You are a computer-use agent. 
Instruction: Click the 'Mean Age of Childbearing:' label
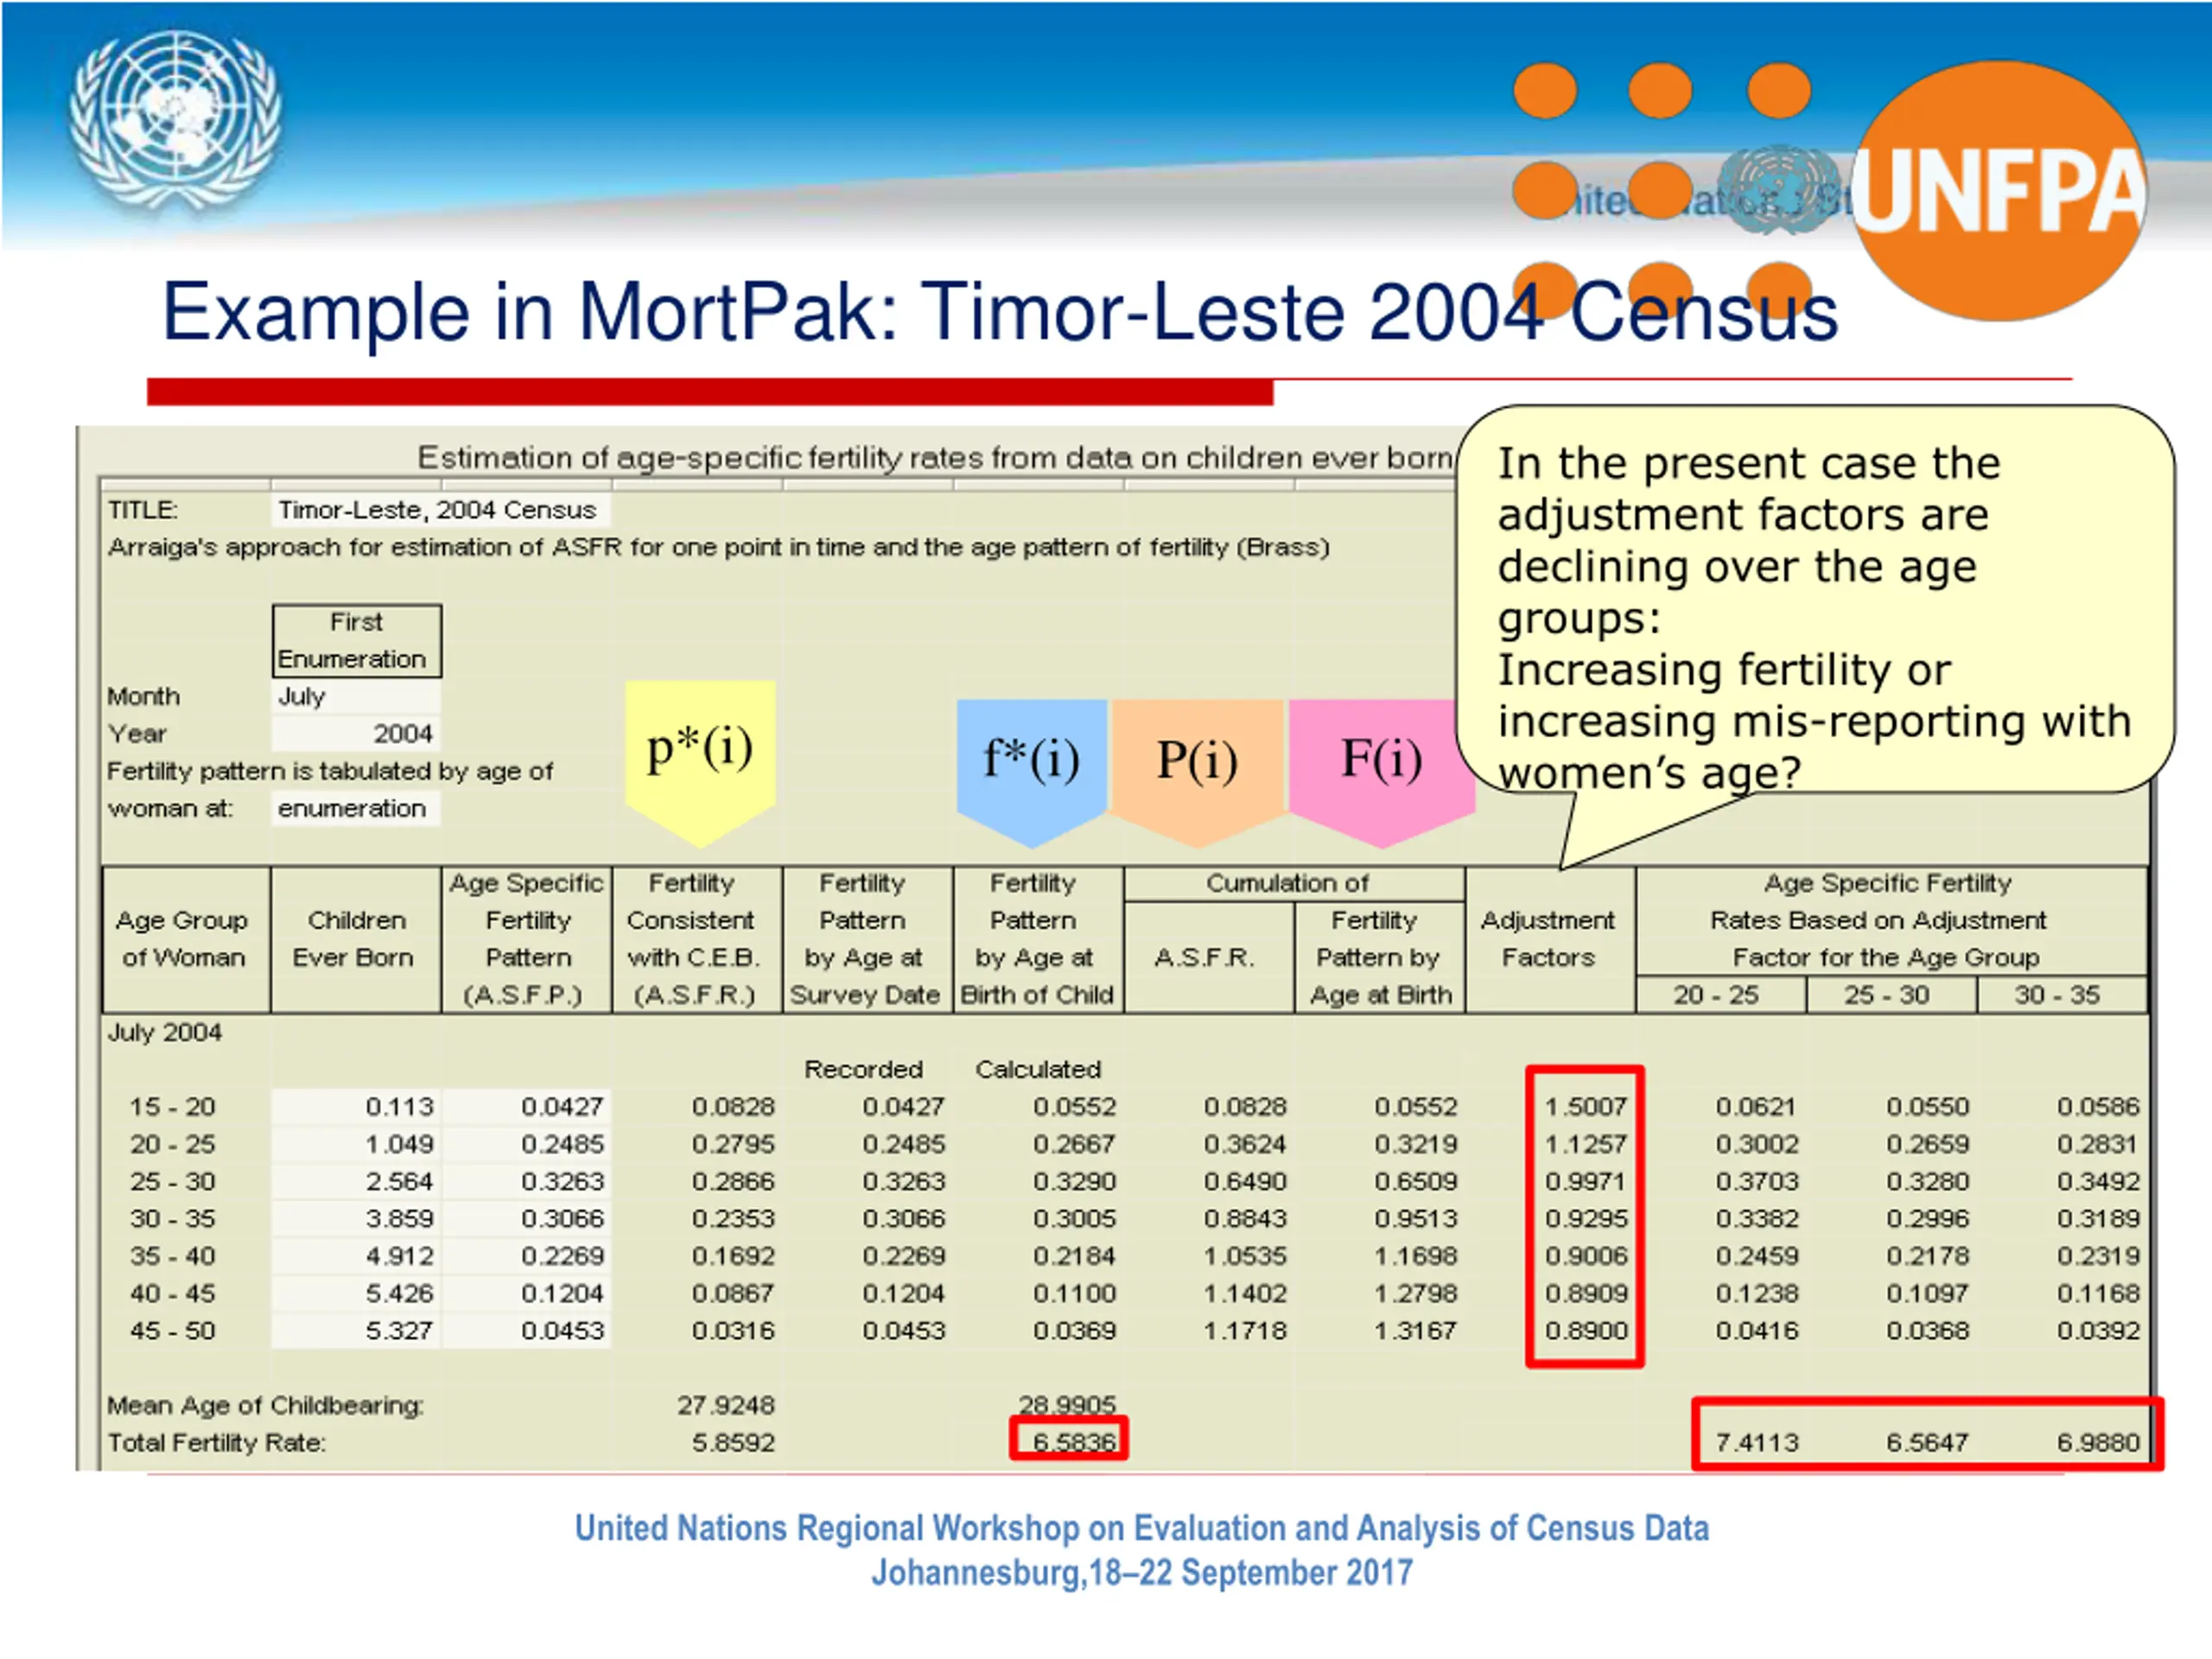tap(266, 1406)
